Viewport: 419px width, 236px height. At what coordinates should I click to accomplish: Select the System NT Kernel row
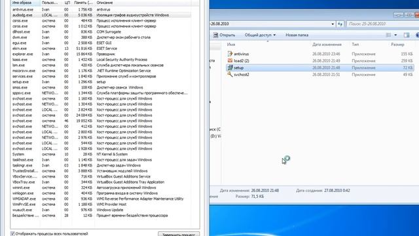click(101, 154)
